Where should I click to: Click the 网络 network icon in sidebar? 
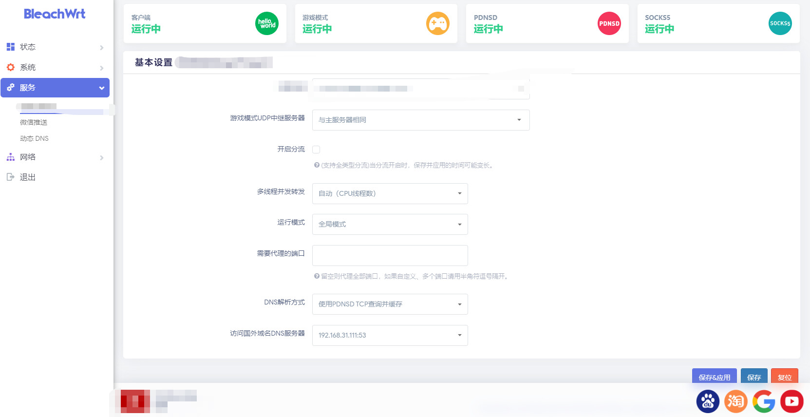pyautogui.click(x=10, y=157)
